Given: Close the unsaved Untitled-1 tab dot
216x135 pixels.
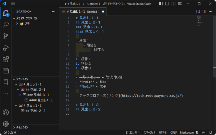Looking at the screenshot, I should [x=103, y=12].
